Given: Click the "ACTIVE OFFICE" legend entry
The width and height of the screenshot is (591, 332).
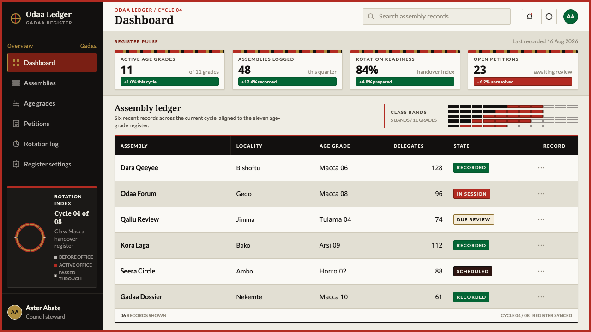Looking at the screenshot, I should click(x=73, y=265).
